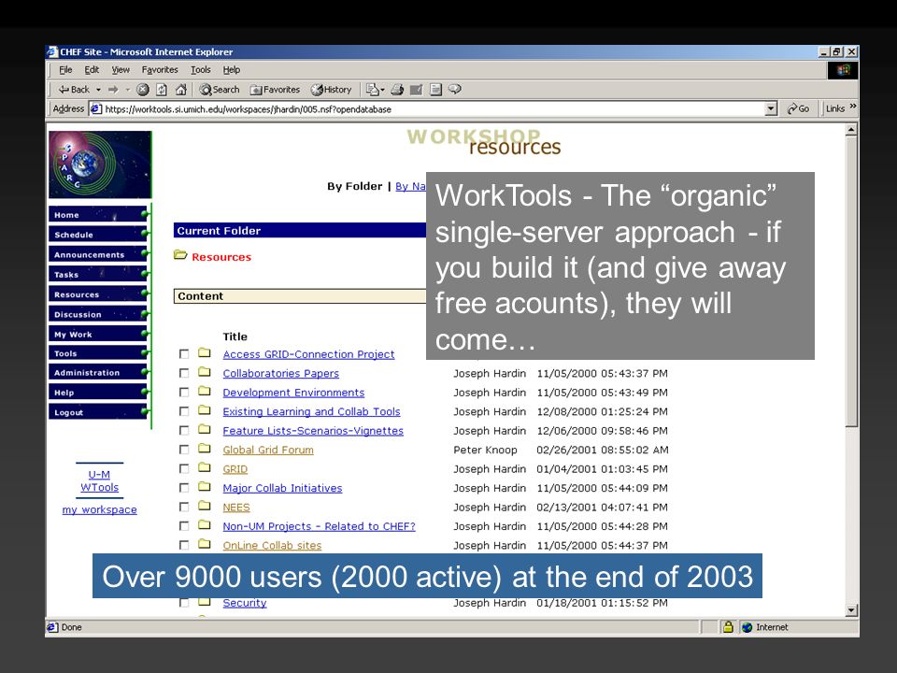Check the Development Environments checkbox

coord(184,393)
